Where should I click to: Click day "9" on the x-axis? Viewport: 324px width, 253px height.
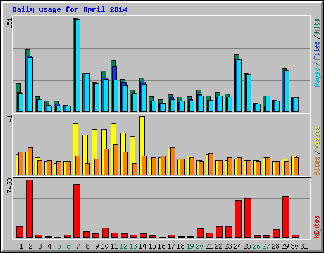click(x=97, y=246)
